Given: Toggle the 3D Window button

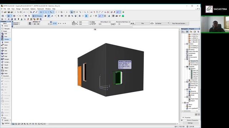Looking at the screenshot, I should [x=37, y=16].
